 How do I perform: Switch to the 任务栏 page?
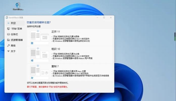coord(15,34)
